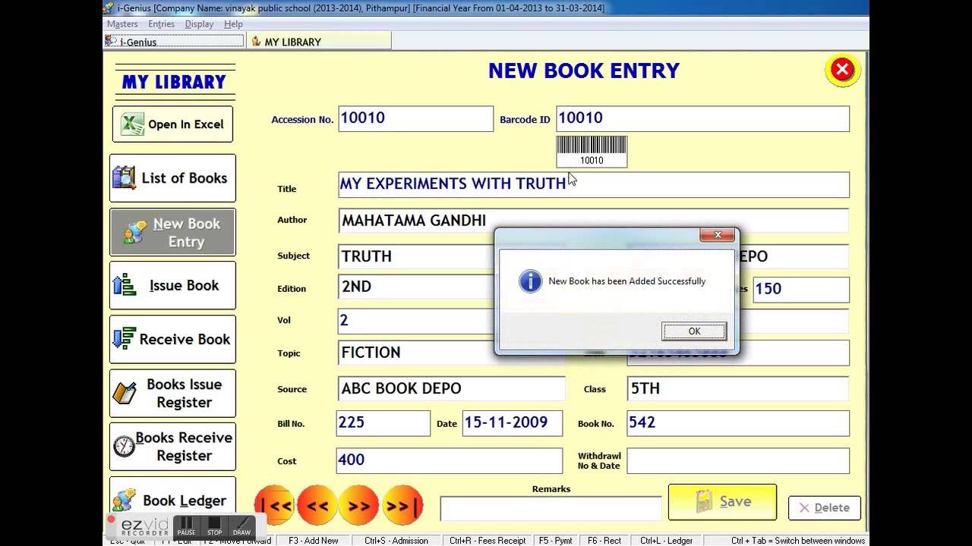This screenshot has width=972, height=546.
Task: Click the Save button's document icon
Action: pyautogui.click(x=705, y=501)
